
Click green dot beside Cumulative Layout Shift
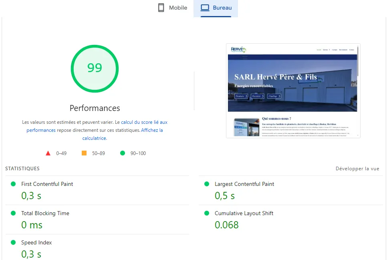(207, 213)
